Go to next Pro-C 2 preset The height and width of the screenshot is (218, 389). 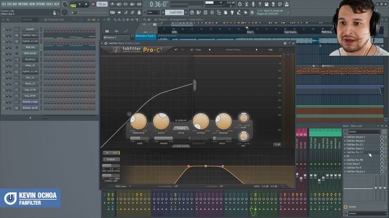(256, 50)
